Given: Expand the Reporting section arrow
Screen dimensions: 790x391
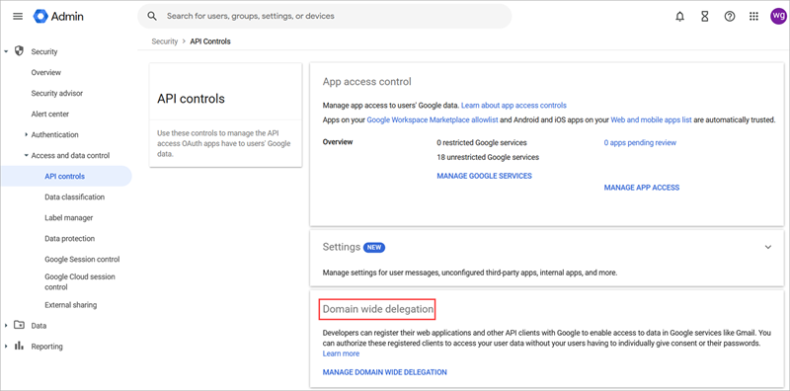Looking at the screenshot, I should point(6,347).
